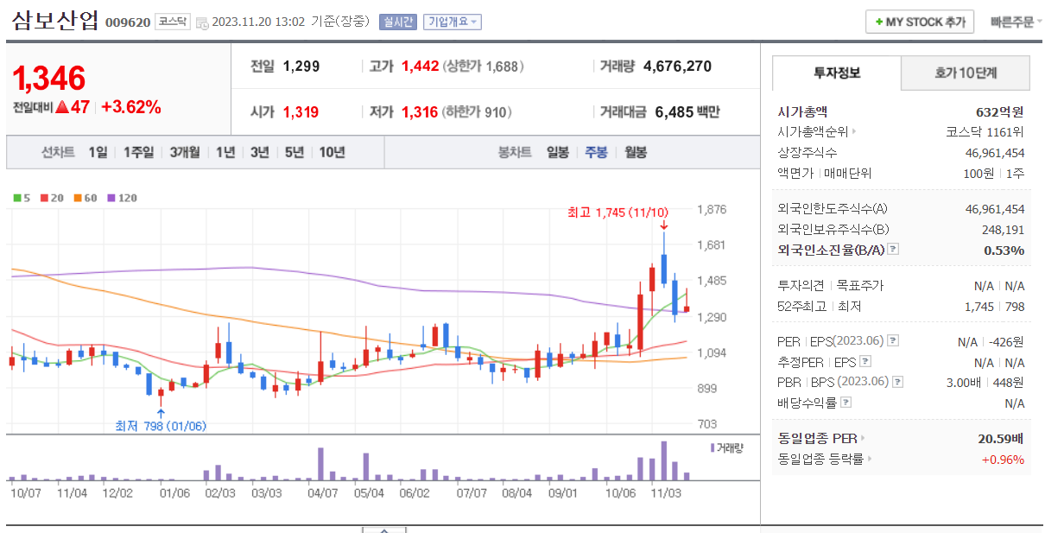
Task: Click the 삼보산업 stock name heading
Action: pos(56,21)
